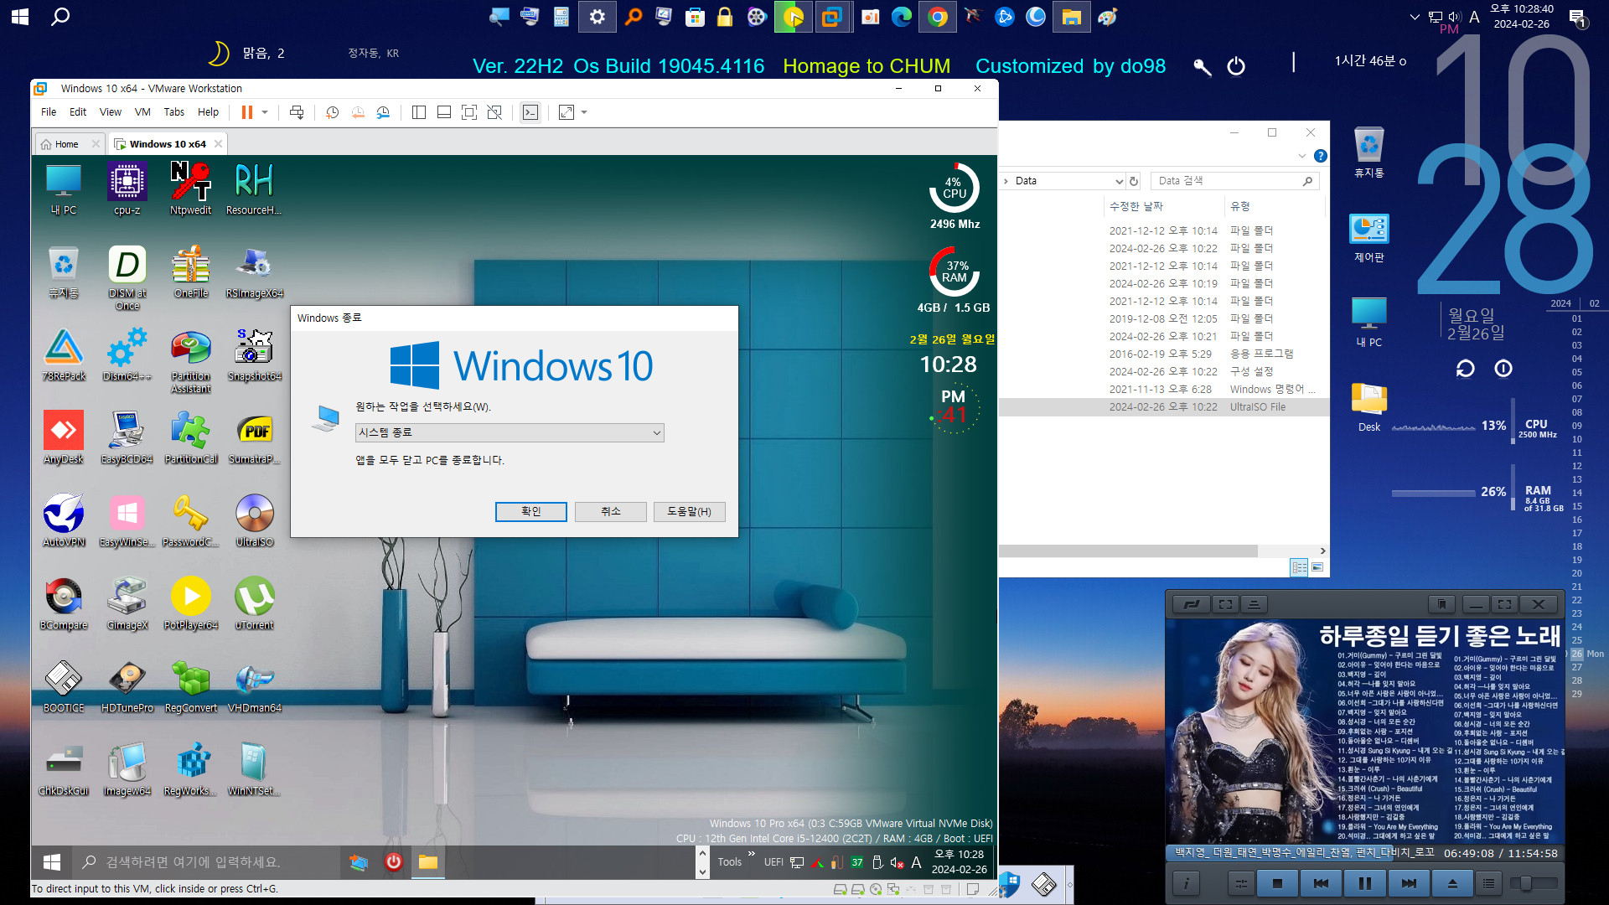The image size is (1609, 905).
Task: Open the VMware VM menu
Action: 142,112
